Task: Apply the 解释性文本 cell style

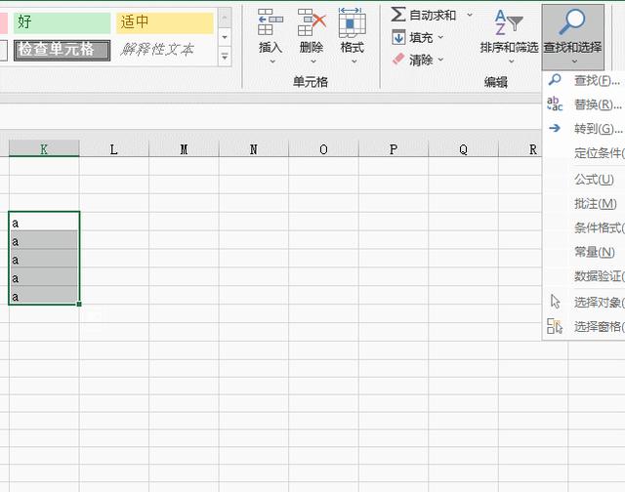Action: [x=165, y=50]
